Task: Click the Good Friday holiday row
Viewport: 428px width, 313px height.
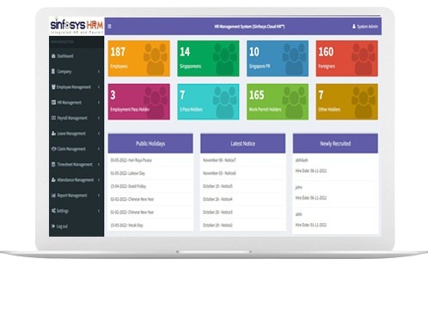Action: (150, 186)
